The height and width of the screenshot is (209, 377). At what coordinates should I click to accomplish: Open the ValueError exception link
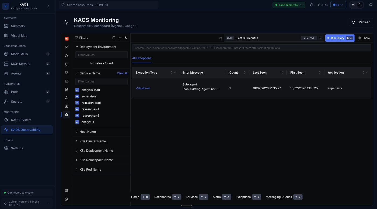point(143,88)
